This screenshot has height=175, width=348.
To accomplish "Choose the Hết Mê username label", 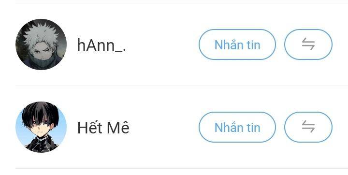I will 103,128.
